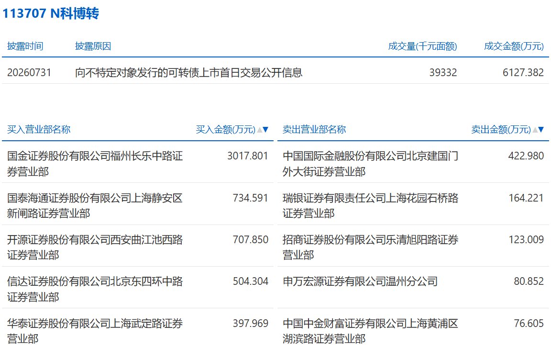Select the disclosure date 20260731
The image size is (551, 349).
click(29, 72)
